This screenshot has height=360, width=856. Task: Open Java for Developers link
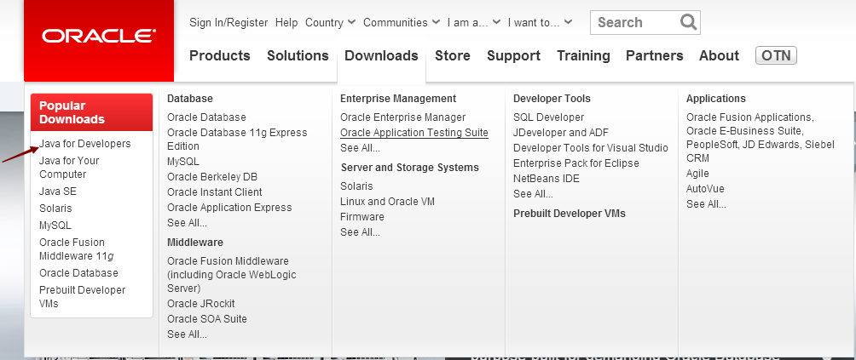tap(85, 144)
